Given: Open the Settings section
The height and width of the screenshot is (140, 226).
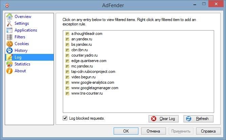Looking at the screenshot, I should pos(22,23).
